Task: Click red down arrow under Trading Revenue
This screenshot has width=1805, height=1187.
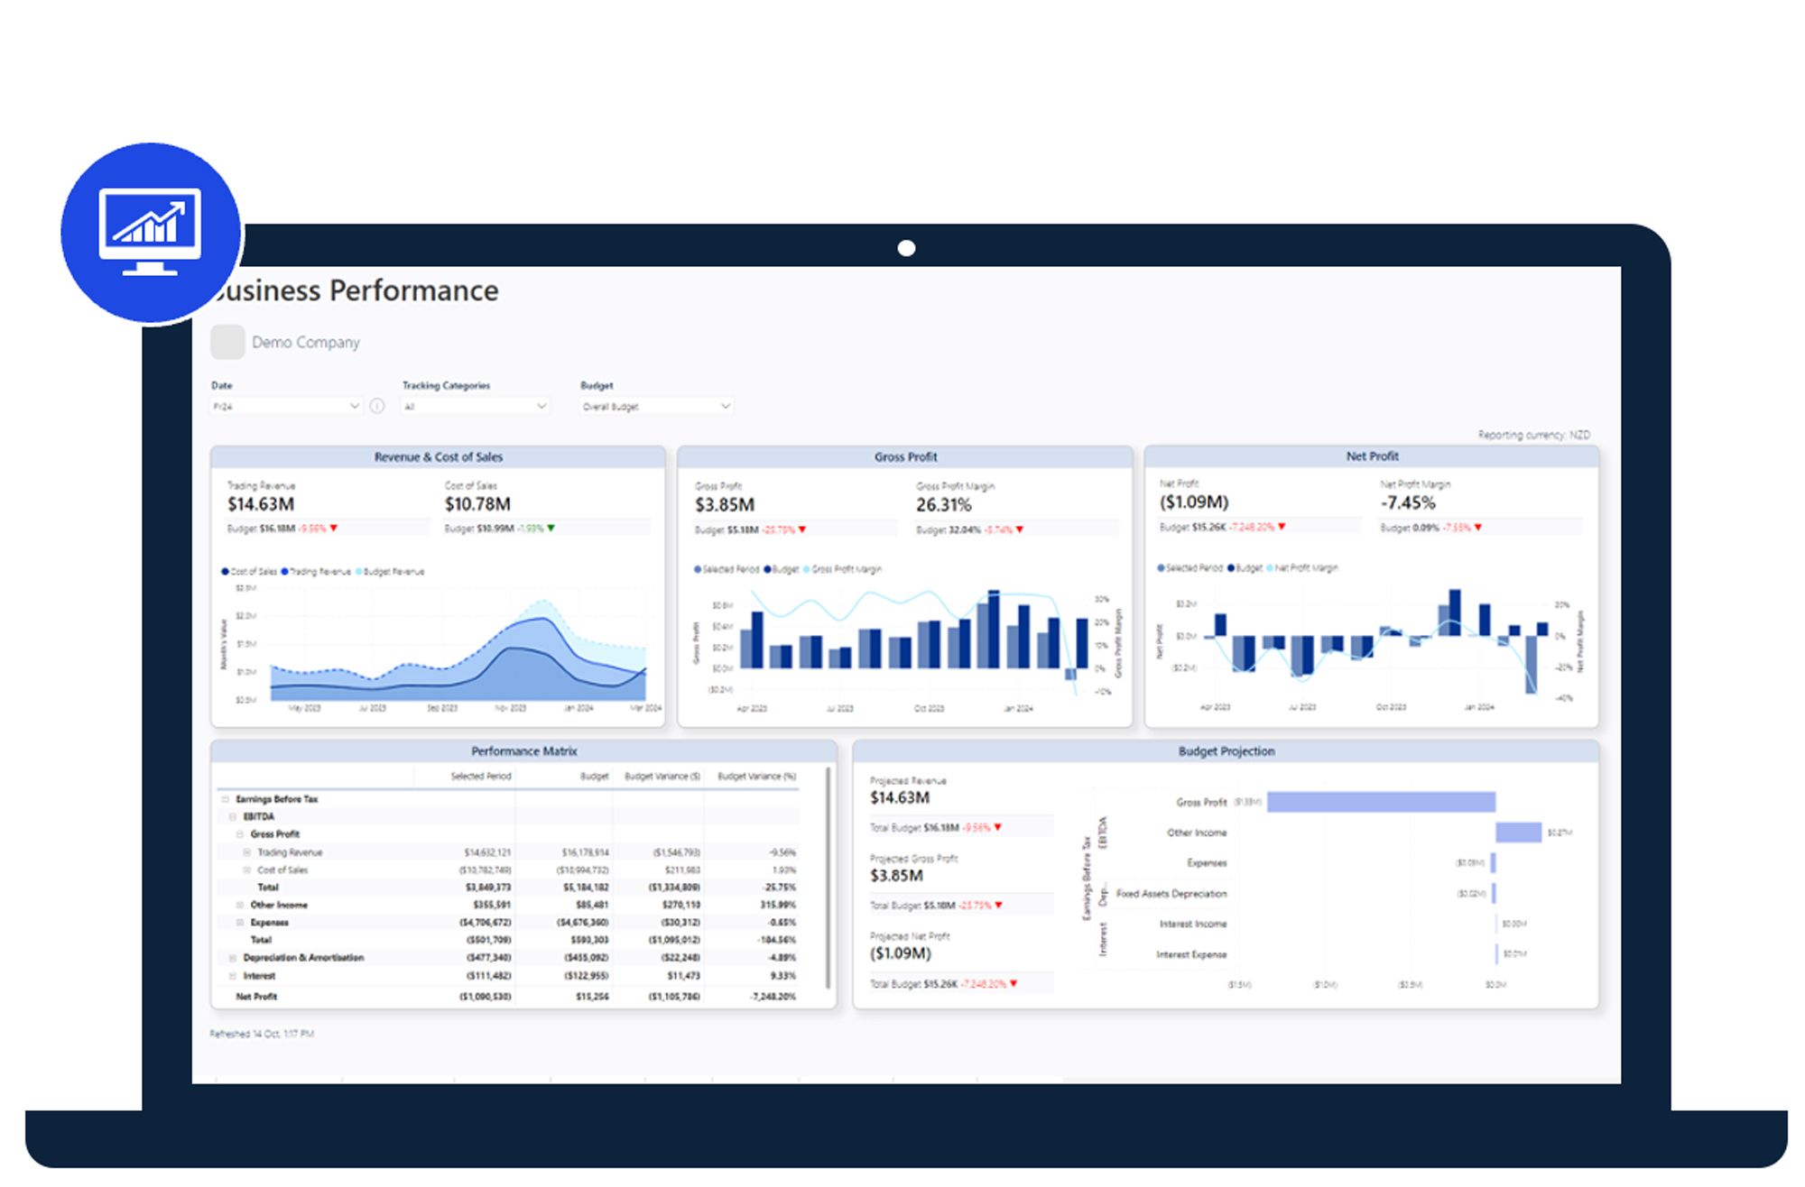Action: click(334, 529)
